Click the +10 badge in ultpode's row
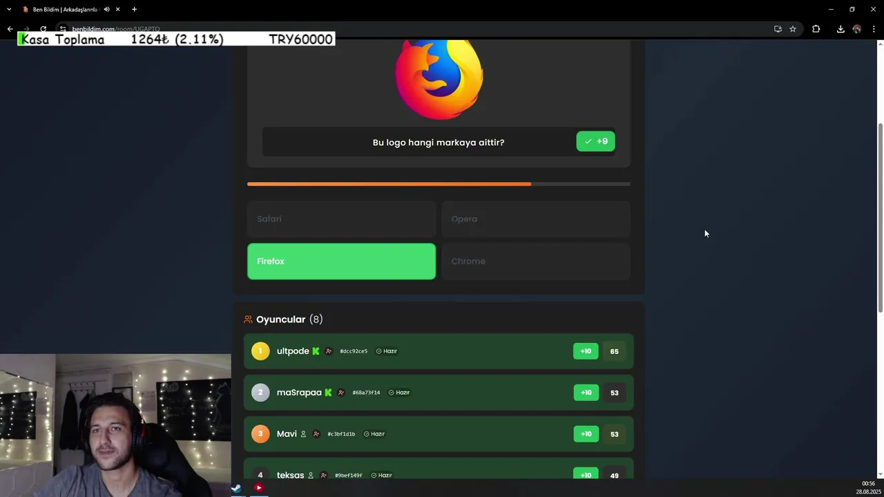The height and width of the screenshot is (497, 884). tap(586, 351)
